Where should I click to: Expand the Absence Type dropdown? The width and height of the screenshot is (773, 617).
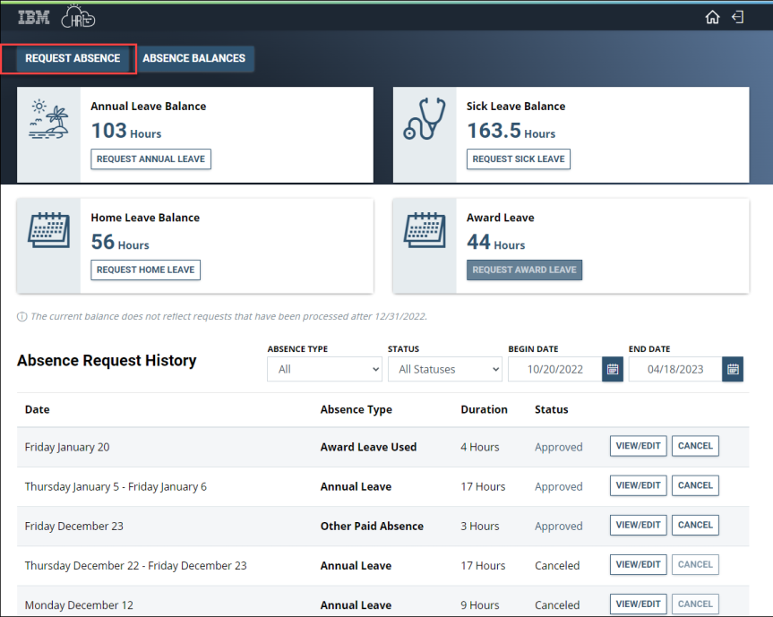tap(324, 369)
